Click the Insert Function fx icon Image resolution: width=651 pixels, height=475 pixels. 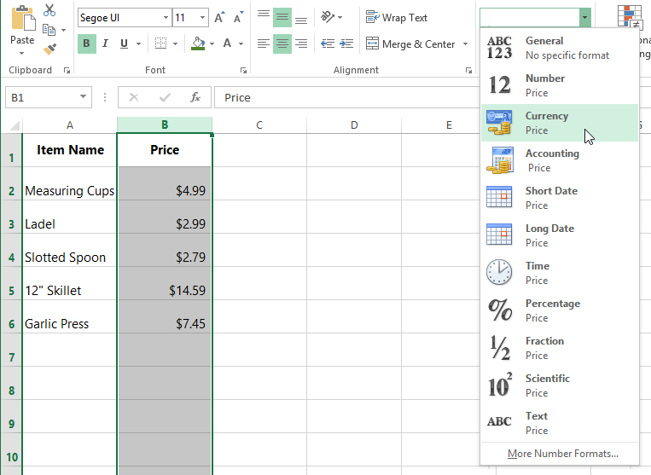tap(195, 97)
